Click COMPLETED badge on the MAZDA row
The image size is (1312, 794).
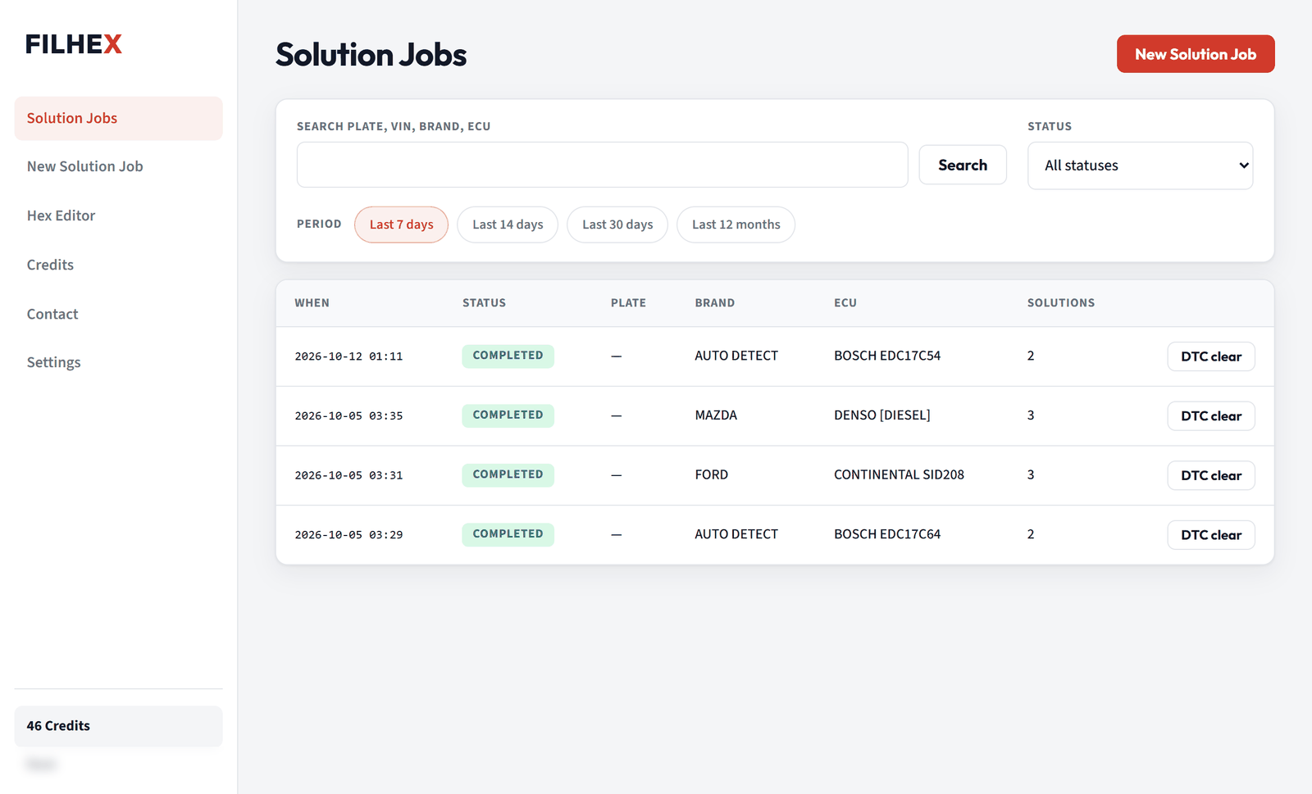click(x=508, y=415)
